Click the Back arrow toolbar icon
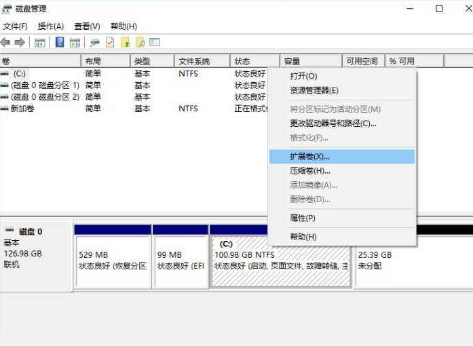Screen dimensions: 473x346 [x=6, y=43]
